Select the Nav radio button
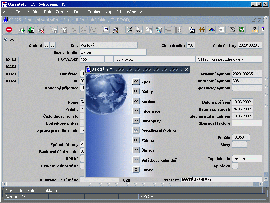Screen dimensions: 270x203 click(5, 40)
